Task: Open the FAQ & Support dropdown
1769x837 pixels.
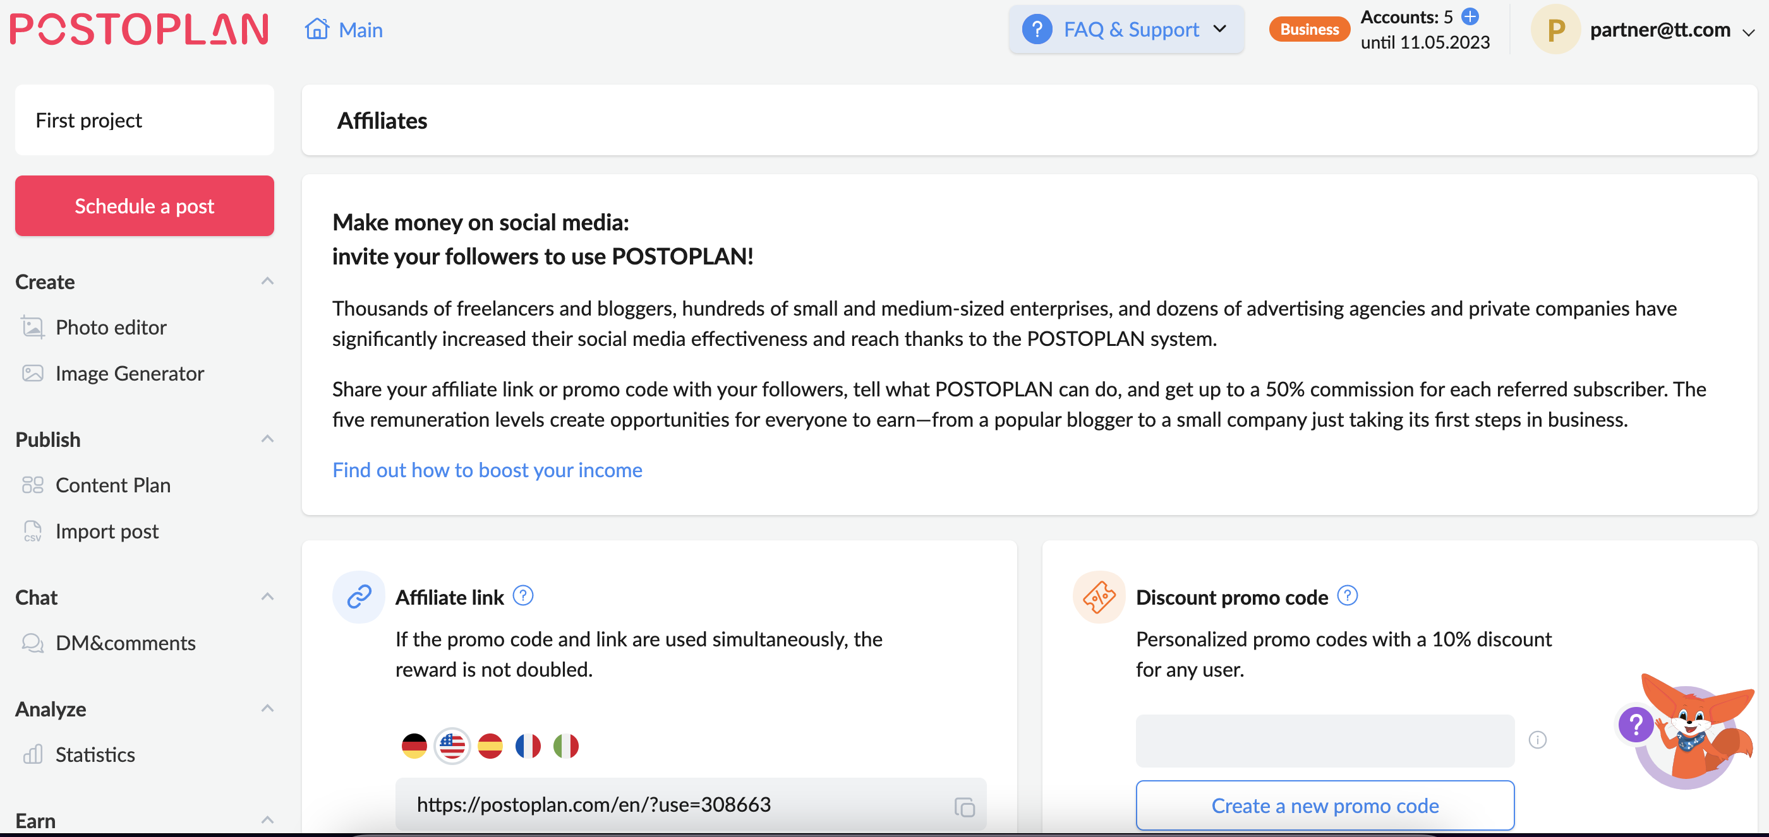Action: (1126, 30)
